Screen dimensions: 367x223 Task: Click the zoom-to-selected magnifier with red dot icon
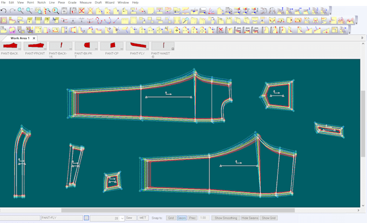pyautogui.click(x=56, y=11)
